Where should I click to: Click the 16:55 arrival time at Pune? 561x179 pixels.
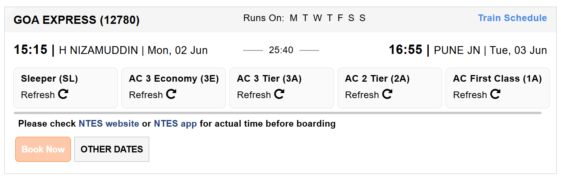405,50
